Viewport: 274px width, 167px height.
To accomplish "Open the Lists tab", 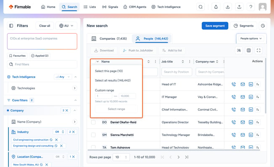I will (x=90, y=7).
